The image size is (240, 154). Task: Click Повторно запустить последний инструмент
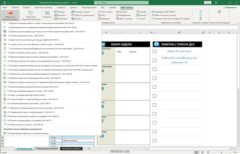[x=171, y=19]
